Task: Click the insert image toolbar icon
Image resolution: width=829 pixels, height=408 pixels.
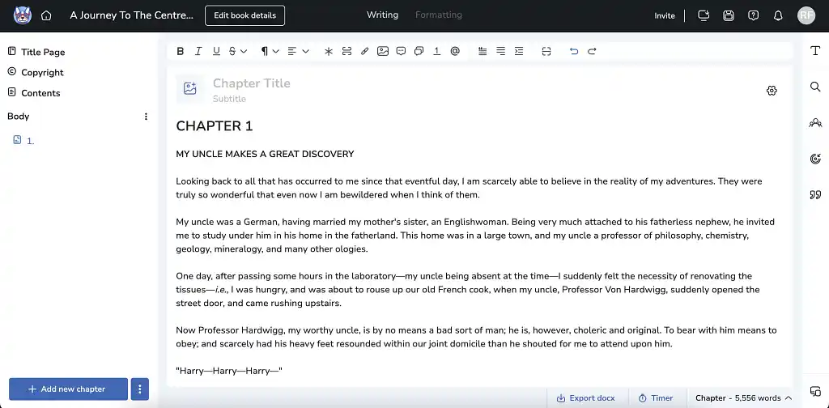Action: coord(383,51)
